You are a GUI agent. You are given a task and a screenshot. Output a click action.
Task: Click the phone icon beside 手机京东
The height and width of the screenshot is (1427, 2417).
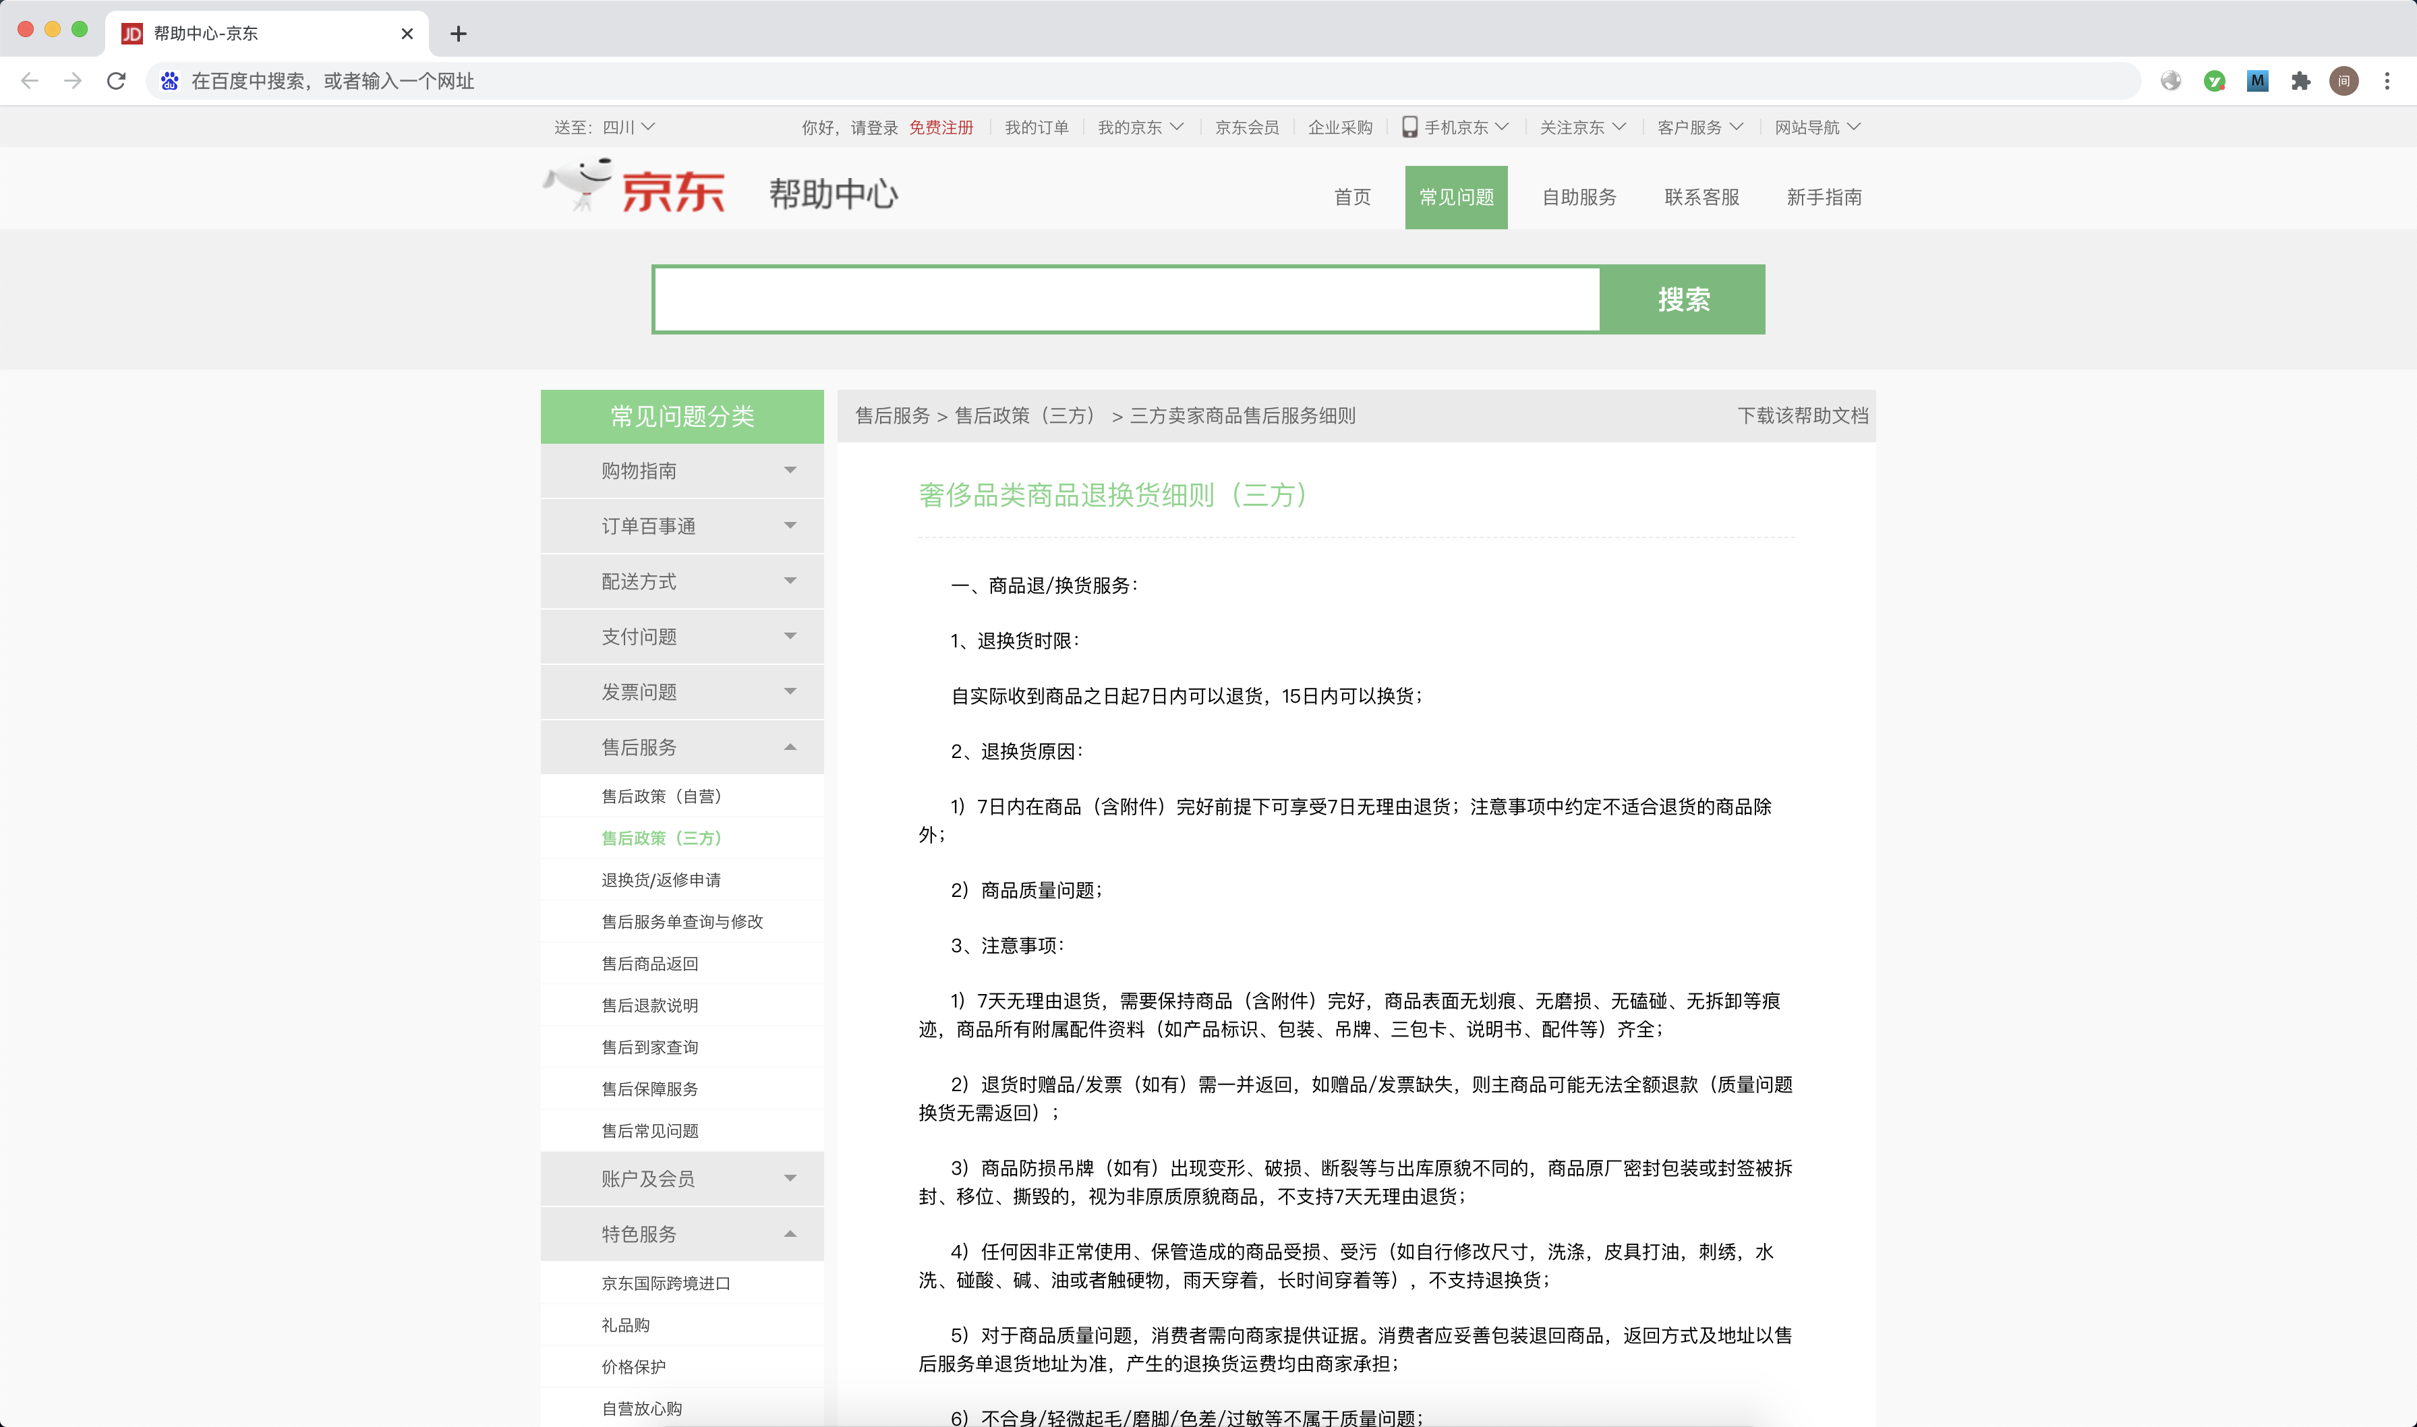point(1409,127)
